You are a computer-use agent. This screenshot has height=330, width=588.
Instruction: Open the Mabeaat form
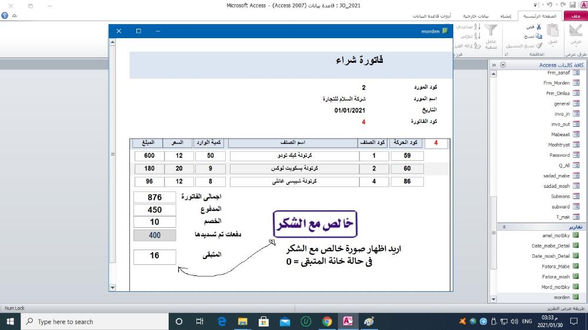(x=560, y=134)
